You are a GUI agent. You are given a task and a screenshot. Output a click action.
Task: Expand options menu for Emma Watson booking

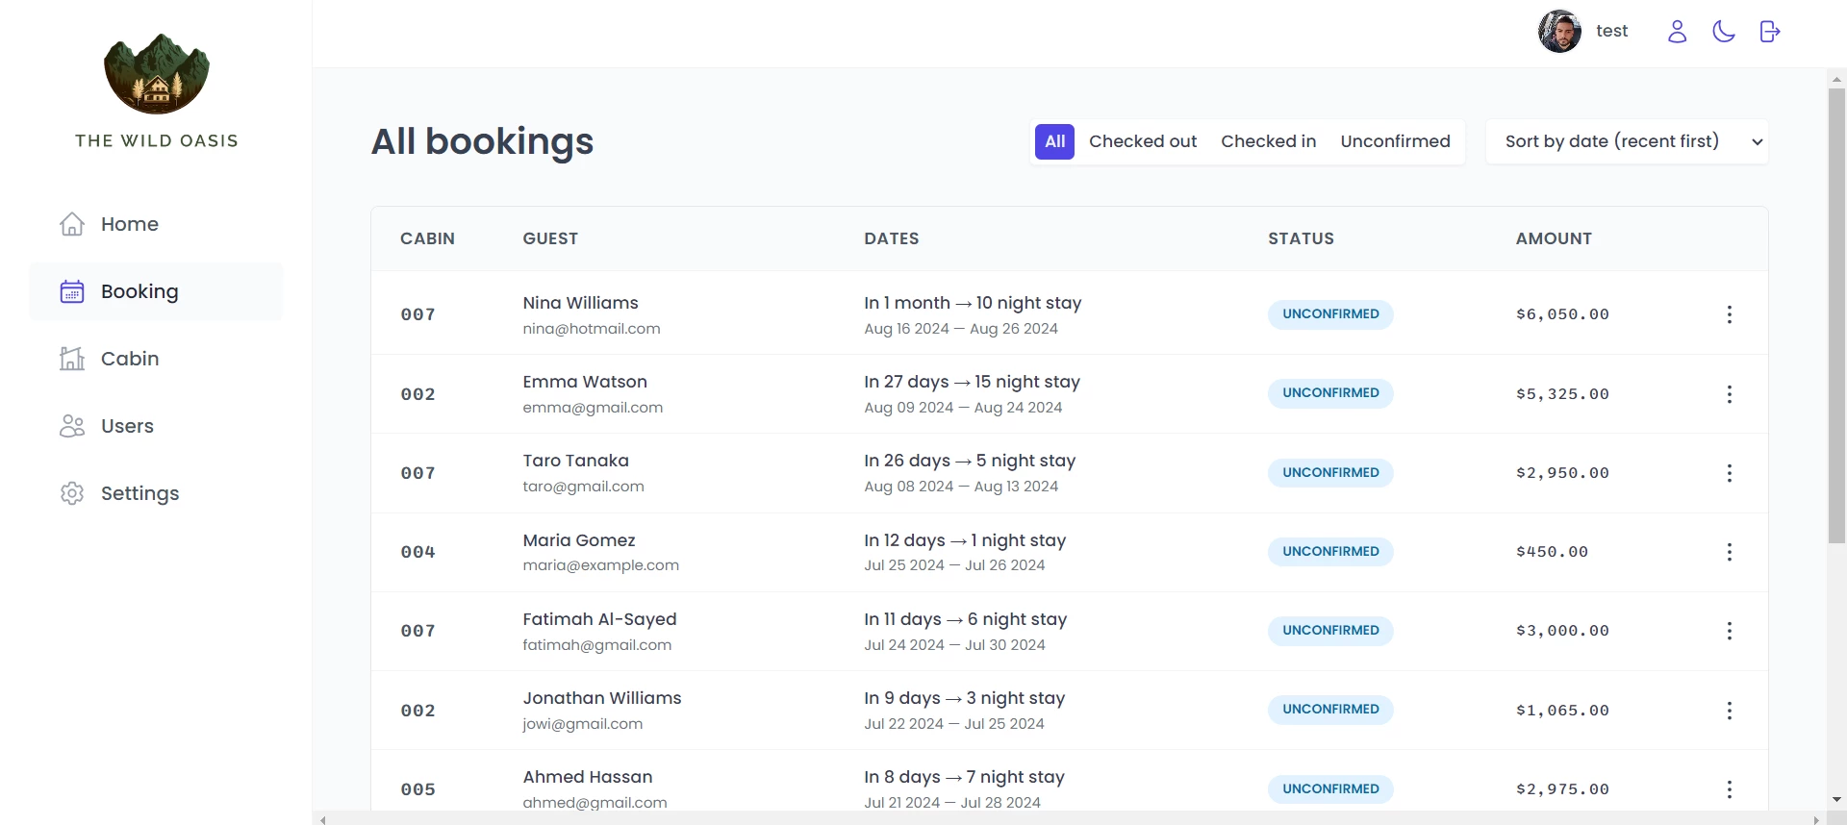[1729, 394]
